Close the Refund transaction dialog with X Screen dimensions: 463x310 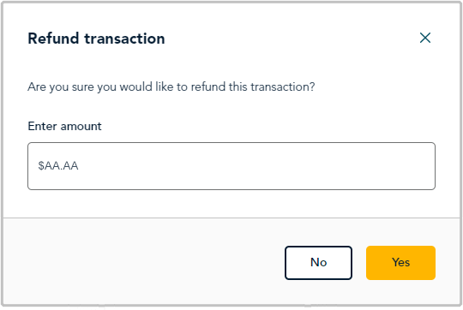(x=425, y=38)
